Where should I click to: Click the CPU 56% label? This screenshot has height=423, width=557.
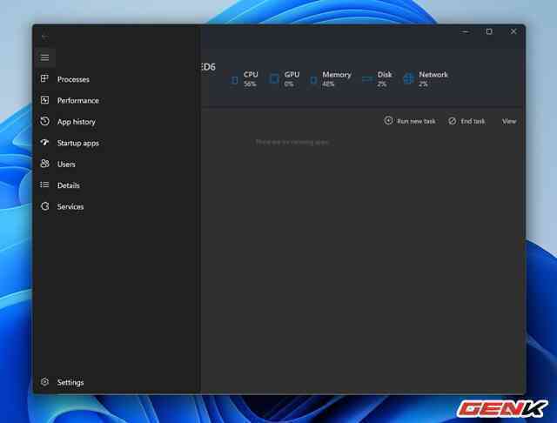[x=251, y=79]
